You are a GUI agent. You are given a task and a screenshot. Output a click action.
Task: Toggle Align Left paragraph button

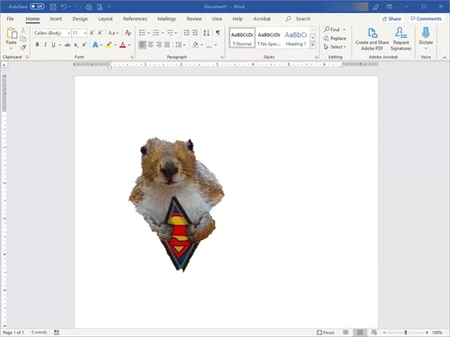coord(142,45)
